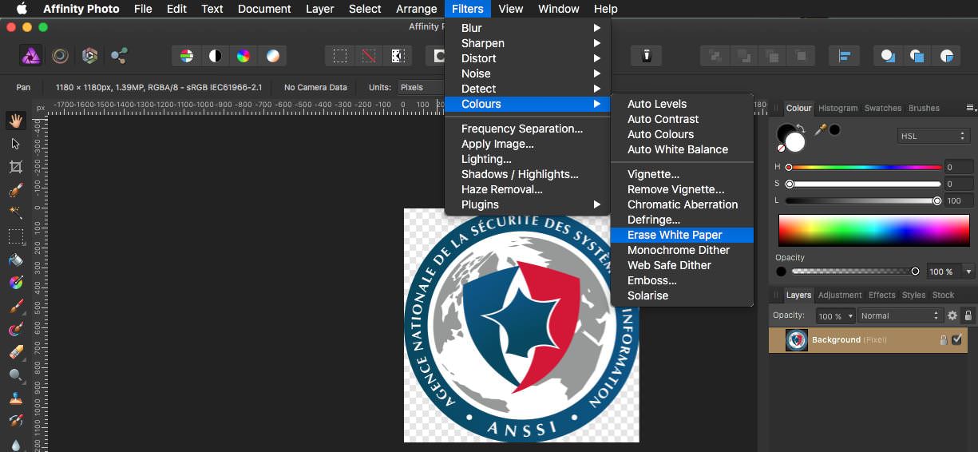Select the Blur Brush droplet tool
This screenshot has width=978, height=452.
tap(16, 444)
